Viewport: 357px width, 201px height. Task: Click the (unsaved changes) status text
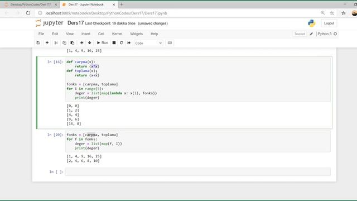coord(153,23)
